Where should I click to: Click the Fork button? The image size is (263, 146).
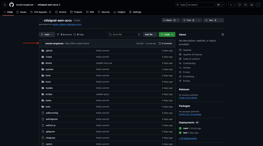pos(189,20)
